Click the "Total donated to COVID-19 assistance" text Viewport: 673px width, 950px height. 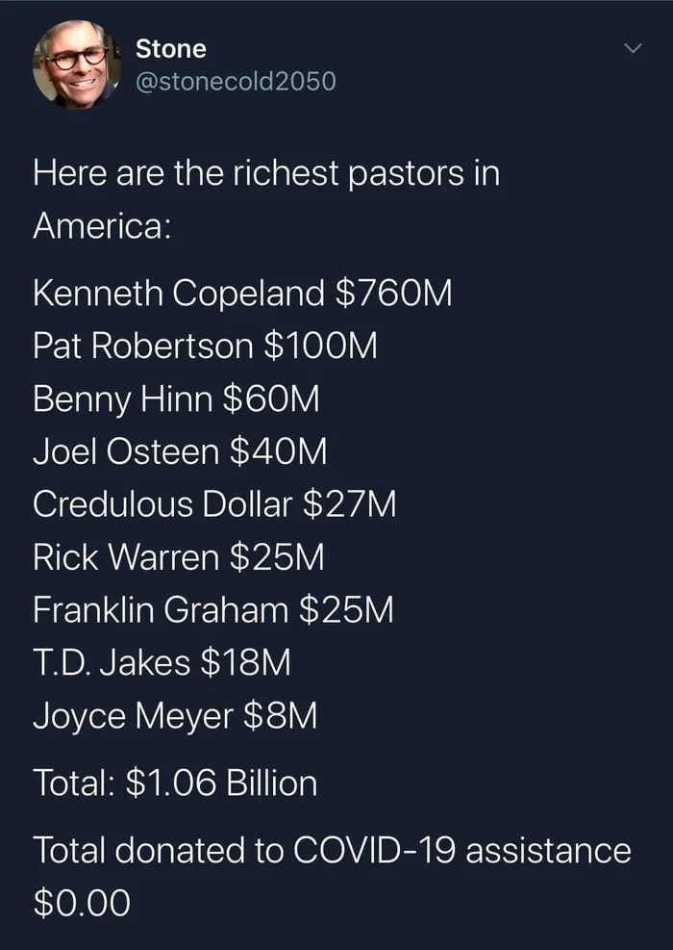tap(333, 850)
